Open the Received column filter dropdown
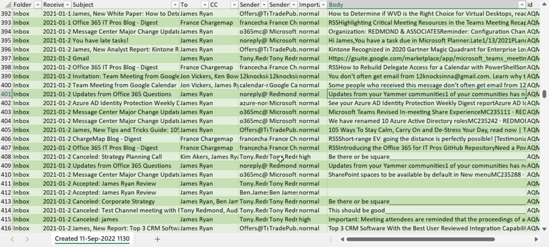The height and width of the screenshot is (247, 549). click(x=67, y=4)
